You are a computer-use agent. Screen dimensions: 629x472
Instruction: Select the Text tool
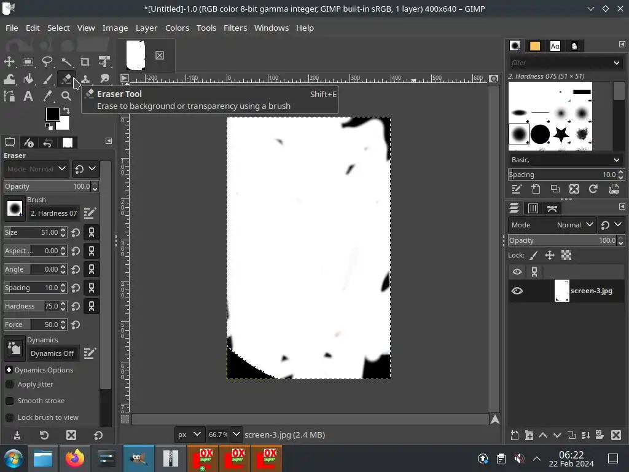click(x=28, y=96)
